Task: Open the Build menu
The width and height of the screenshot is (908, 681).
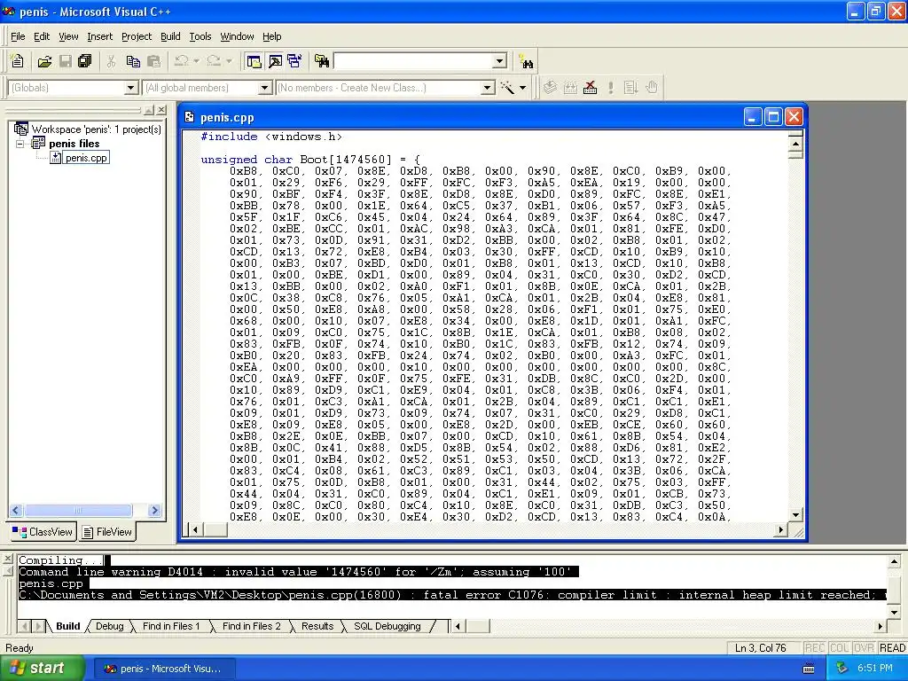Action: [170, 36]
